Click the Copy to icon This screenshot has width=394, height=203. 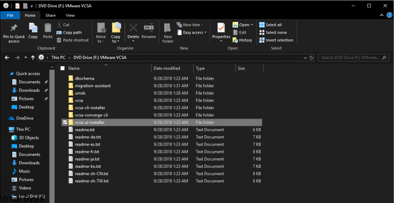116,28
